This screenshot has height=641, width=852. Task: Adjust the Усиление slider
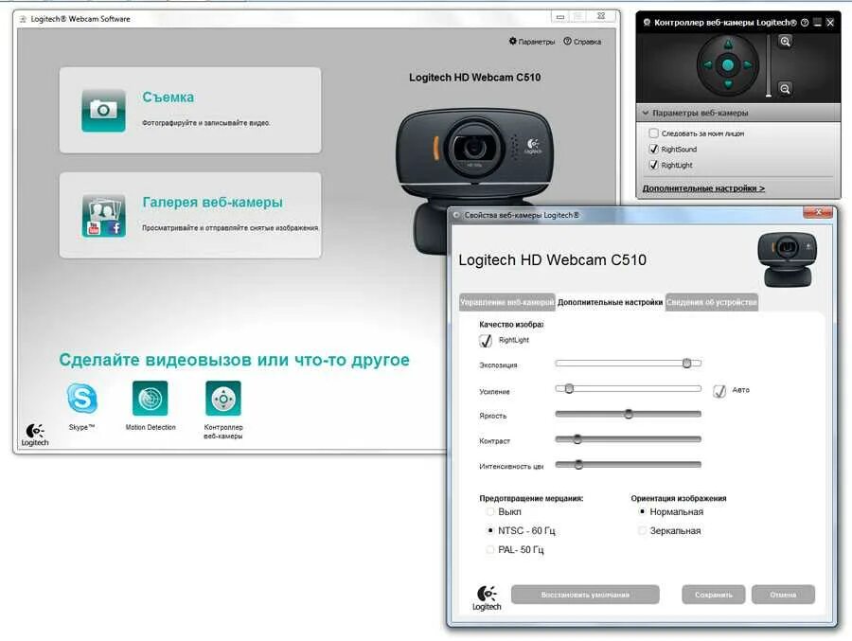629,389
